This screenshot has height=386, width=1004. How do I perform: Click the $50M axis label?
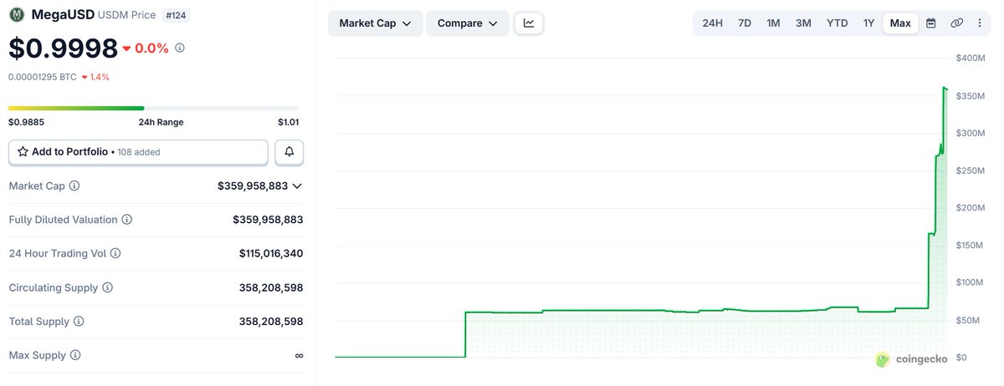pyautogui.click(x=969, y=320)
